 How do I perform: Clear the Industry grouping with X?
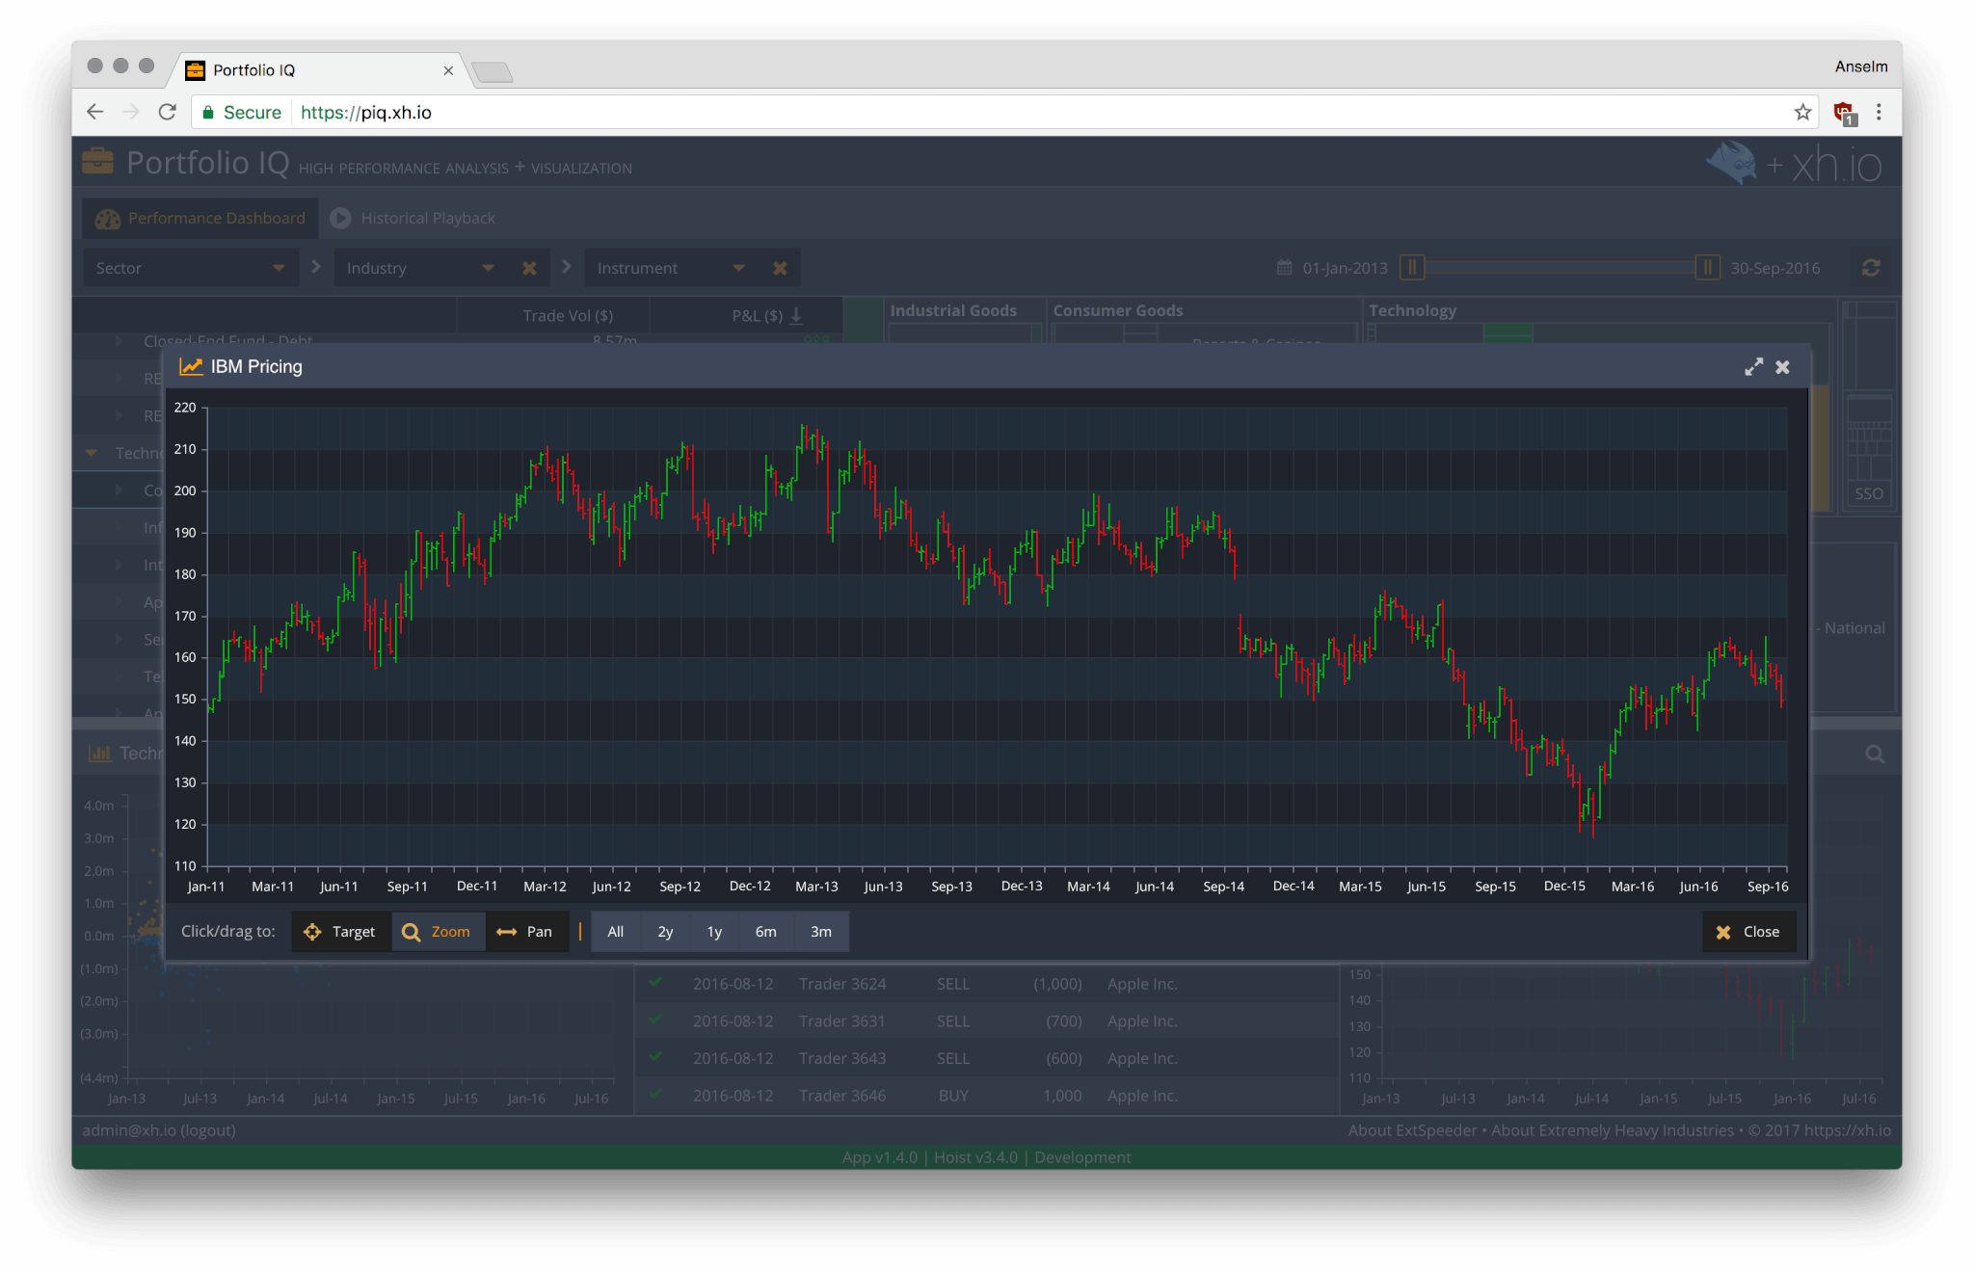coord(529,268)
